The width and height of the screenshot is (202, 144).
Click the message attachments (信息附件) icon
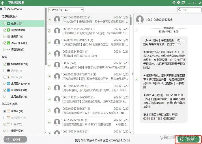(x=8, y=30)
